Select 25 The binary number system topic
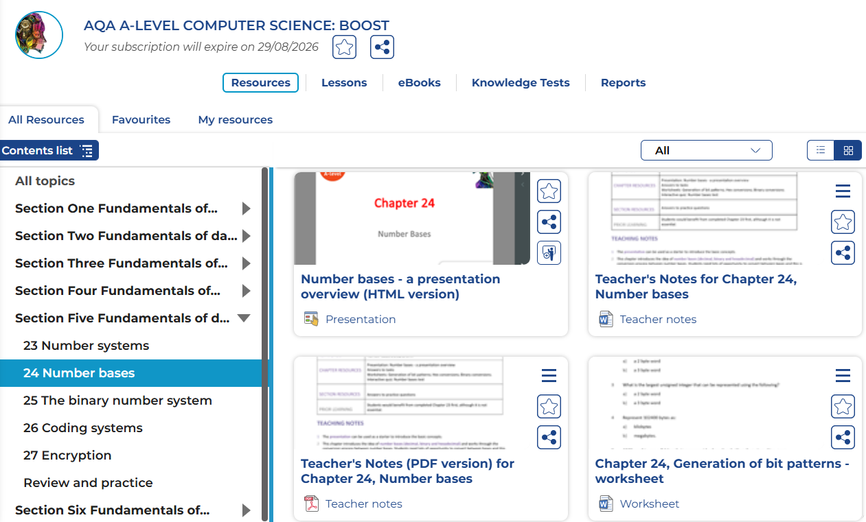 tap(117, 401)
